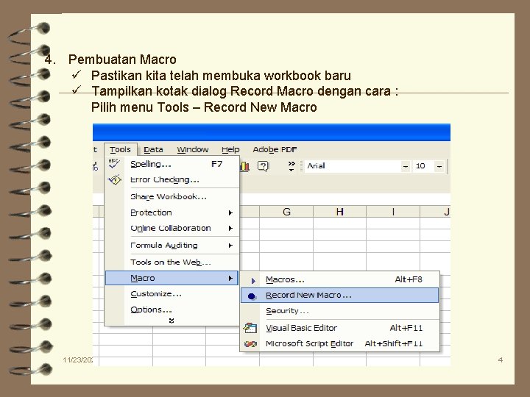Image resolution: width=530 pixels, height=397 pixels.
Task: Choose Customize from Tools menu
Action: 172,294
